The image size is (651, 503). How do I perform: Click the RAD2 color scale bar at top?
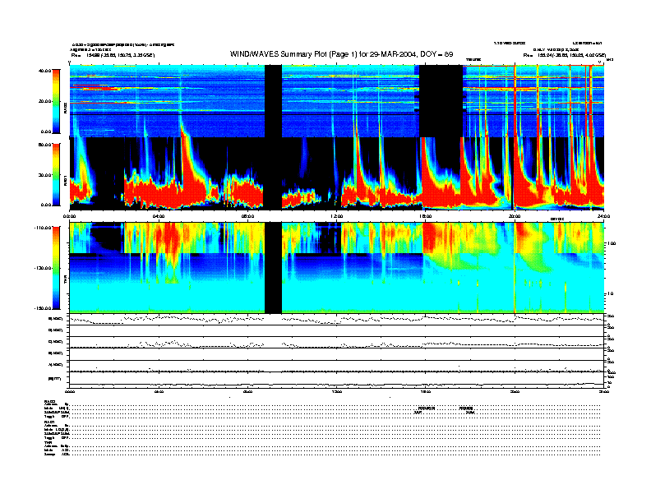53,100
